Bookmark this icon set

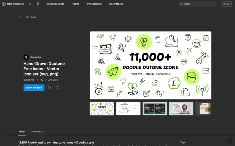click(x=58, y=88)
